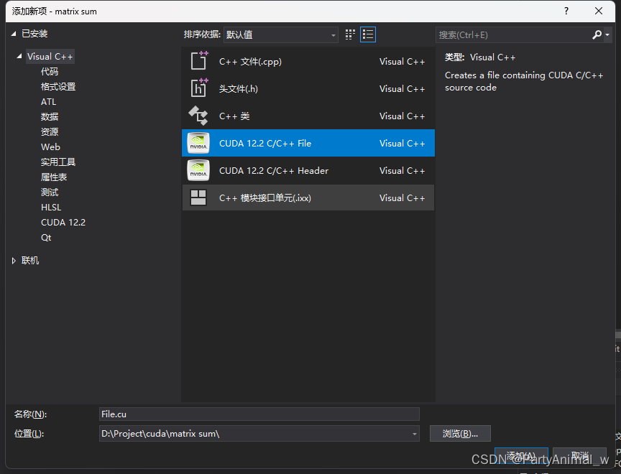Click the C++ file (.cpp) template icon
The height and width of the screenshot is (474, 621).
(199, 61)
